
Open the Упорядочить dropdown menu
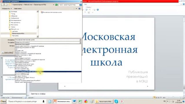[7, 9]
